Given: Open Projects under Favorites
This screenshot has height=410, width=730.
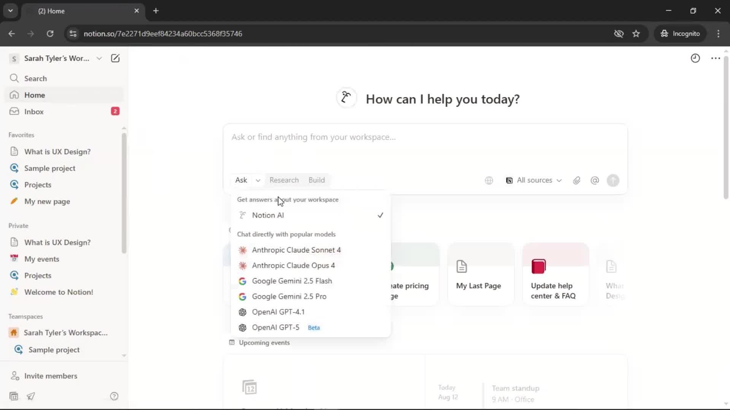Looking at the screenshot, I should [x=64, y=185].
